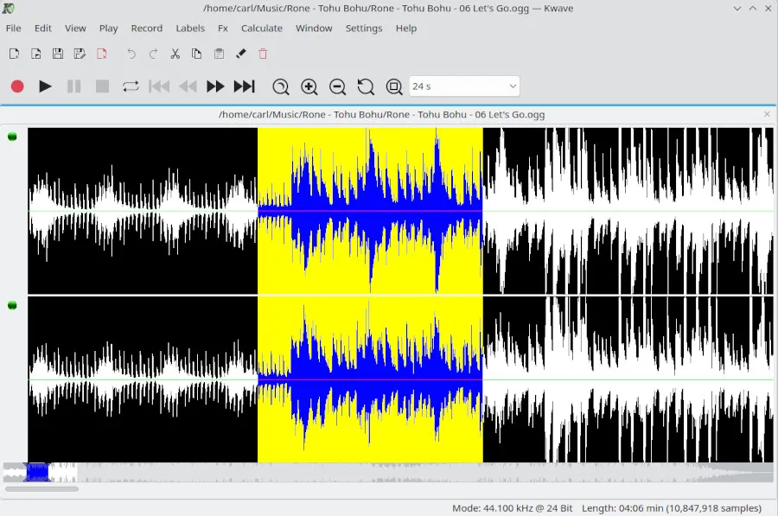The image size is (778, 516).
Task: Click the Save file toolbar icon
Action: 58,54
